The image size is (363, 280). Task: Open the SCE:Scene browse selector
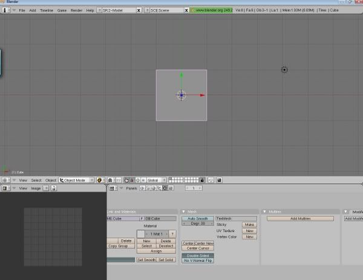coord(147,10)
